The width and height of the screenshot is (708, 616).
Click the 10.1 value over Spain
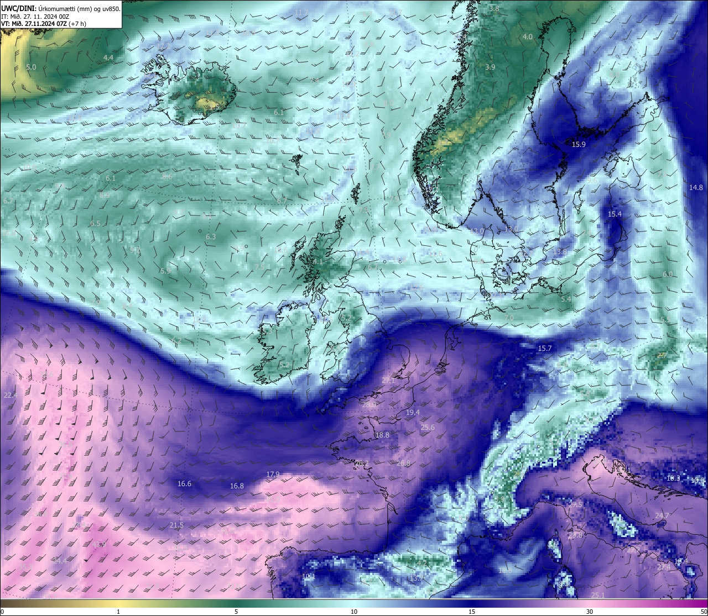[309, 576]
